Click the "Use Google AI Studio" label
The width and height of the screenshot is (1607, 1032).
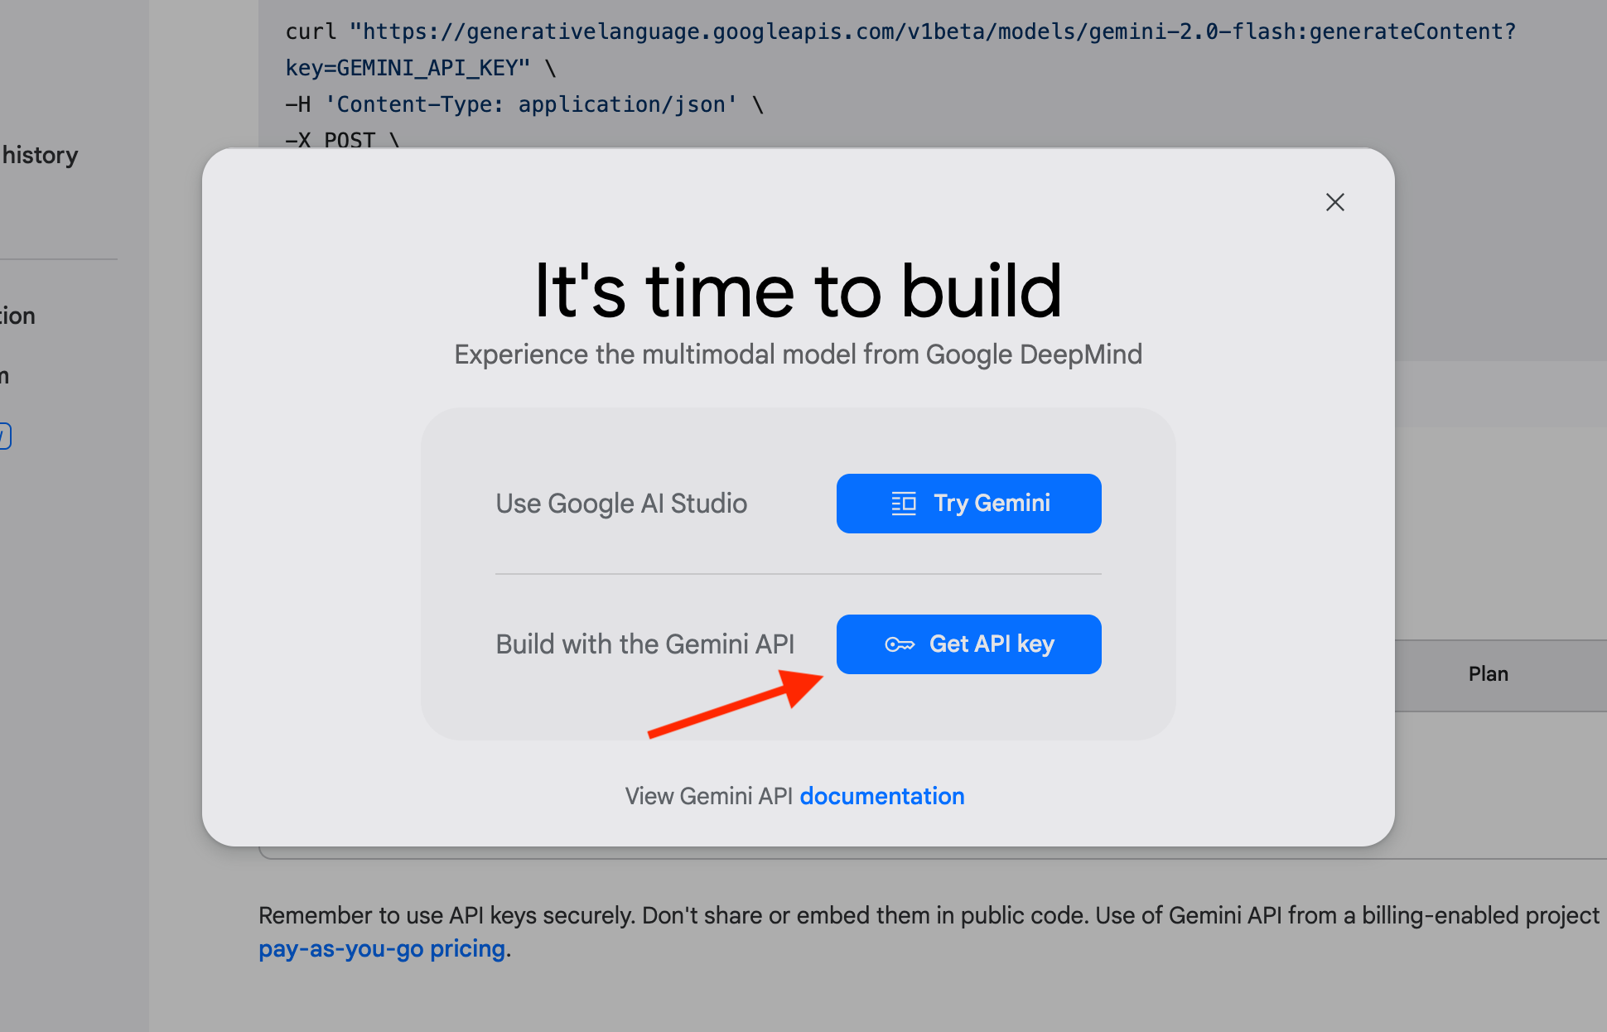click(621, 504)
